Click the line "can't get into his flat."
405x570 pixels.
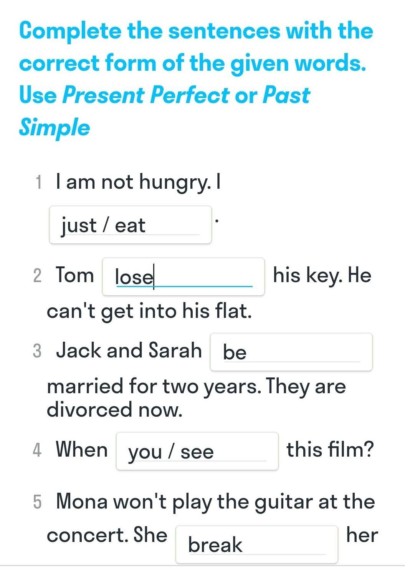click(x=149, y=311)
